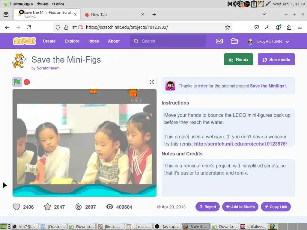Screen dimensions: 307x230
Task: Open the About menu item
Action: point(114,41)
